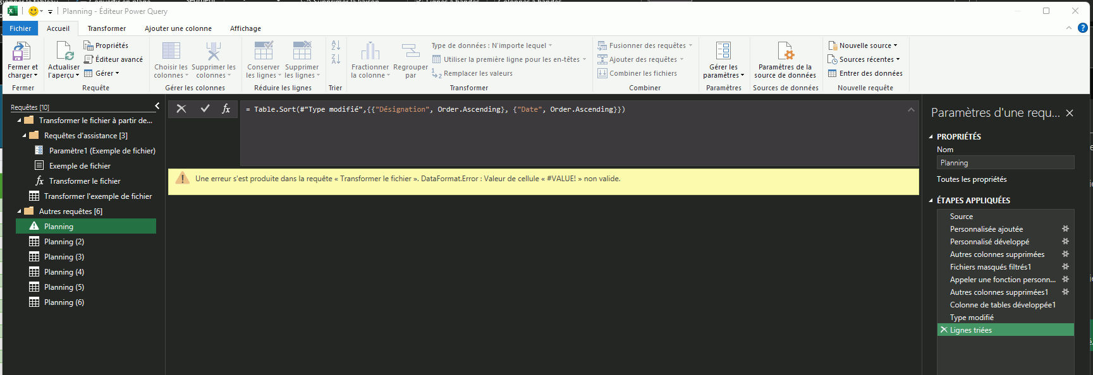Open gear settings for Fichiers masqués filtrés1 step

coord(1065,266)
